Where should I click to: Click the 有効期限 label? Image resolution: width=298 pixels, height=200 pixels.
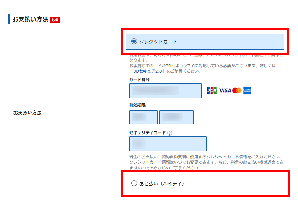click(x=137, y=105)
